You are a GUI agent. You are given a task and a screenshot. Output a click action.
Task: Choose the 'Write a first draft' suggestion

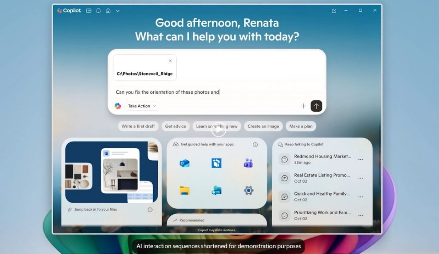pyautogui.click(x=138, y=126)
